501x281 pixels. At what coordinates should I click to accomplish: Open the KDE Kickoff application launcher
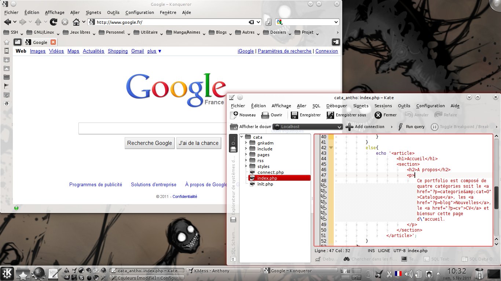pos(8,273)
